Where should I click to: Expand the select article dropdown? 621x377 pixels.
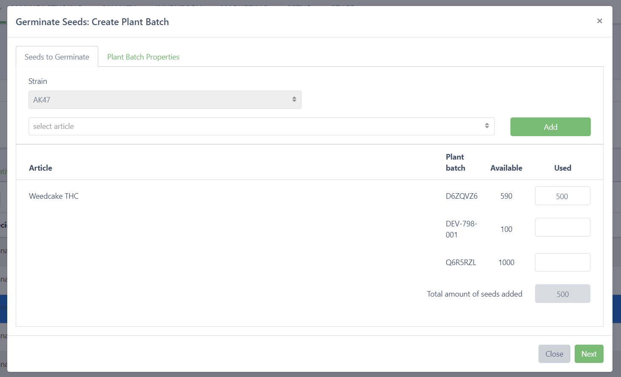(x=261, y=126)
